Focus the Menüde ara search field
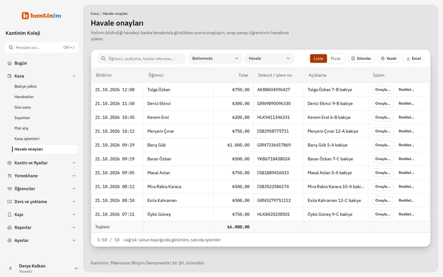Viewport: 443px width, 277px height. tap(42, 48)
